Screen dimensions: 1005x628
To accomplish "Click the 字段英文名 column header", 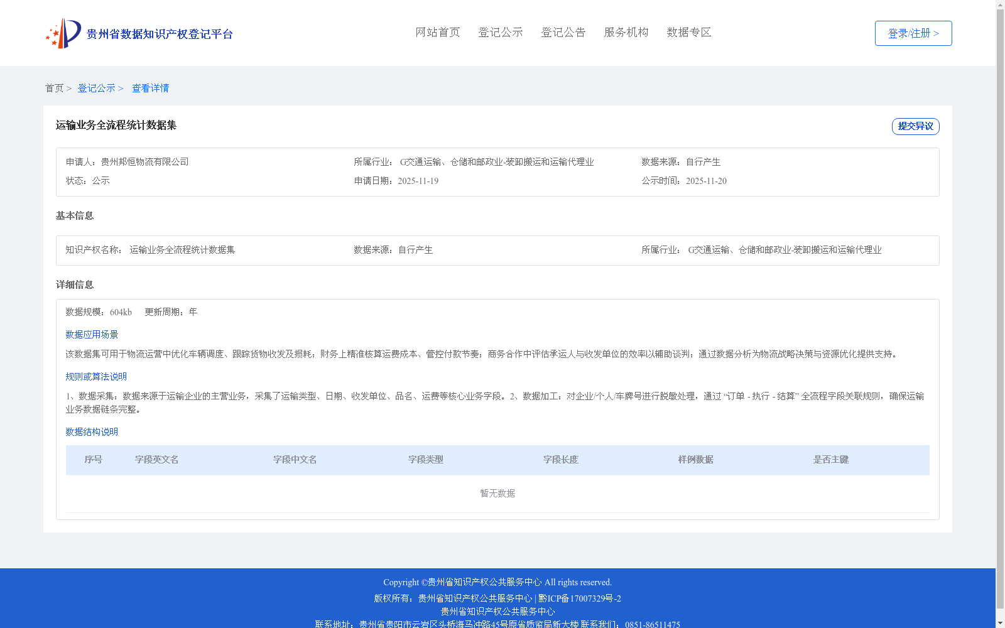I will coord(157,460).
